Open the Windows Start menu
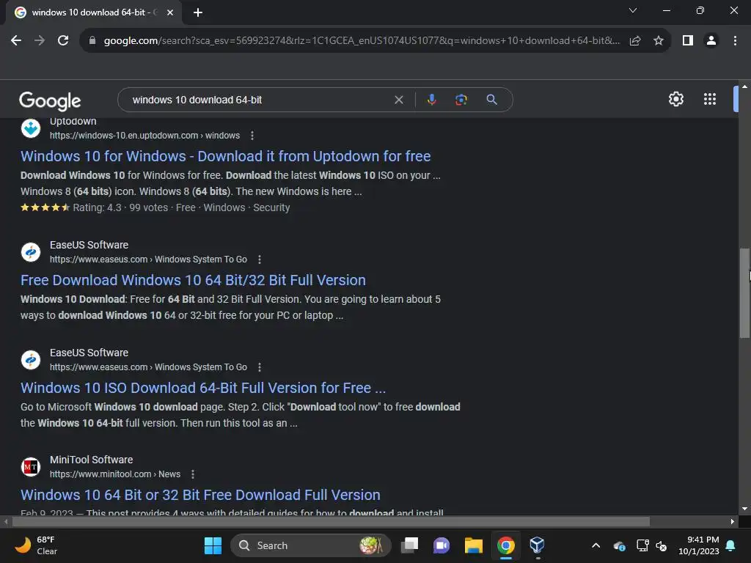The height and width of the screenshot is (563, 751). [x=213, y=545]
